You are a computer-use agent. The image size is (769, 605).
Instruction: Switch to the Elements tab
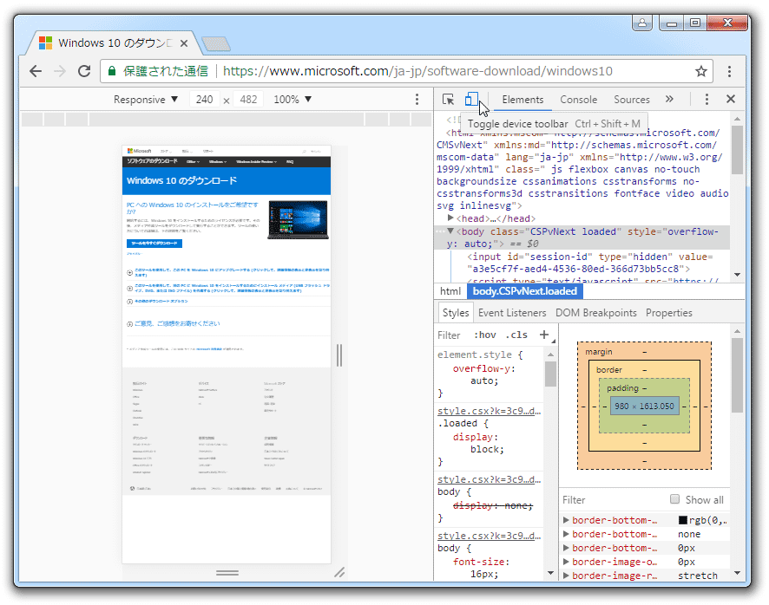click(523, 100)
